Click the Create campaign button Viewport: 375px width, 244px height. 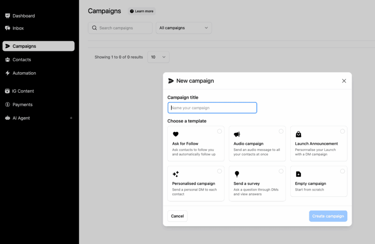coord(328,216)
